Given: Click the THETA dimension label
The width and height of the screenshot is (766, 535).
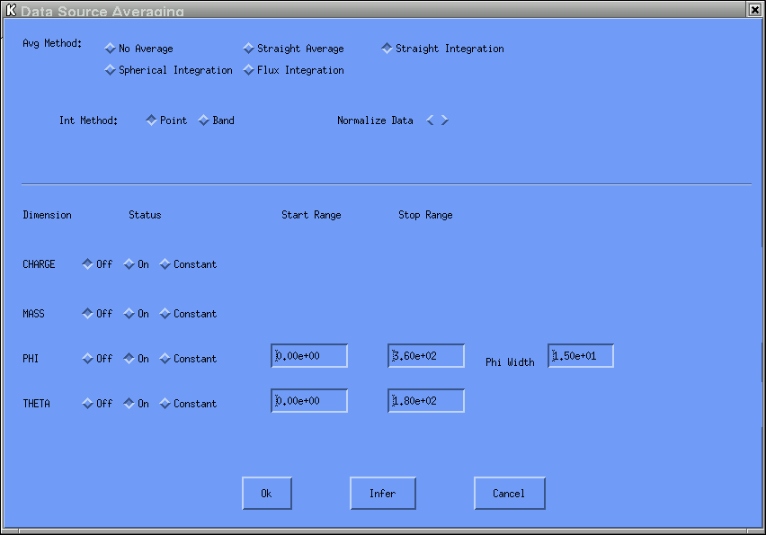Looking at the screenshot, I should [x=36, y=404].
